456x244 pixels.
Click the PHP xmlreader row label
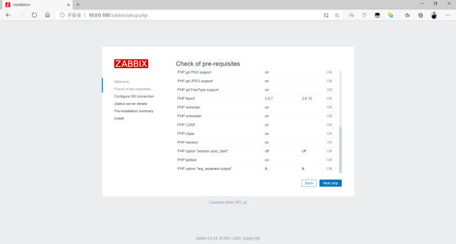[189, 116]
